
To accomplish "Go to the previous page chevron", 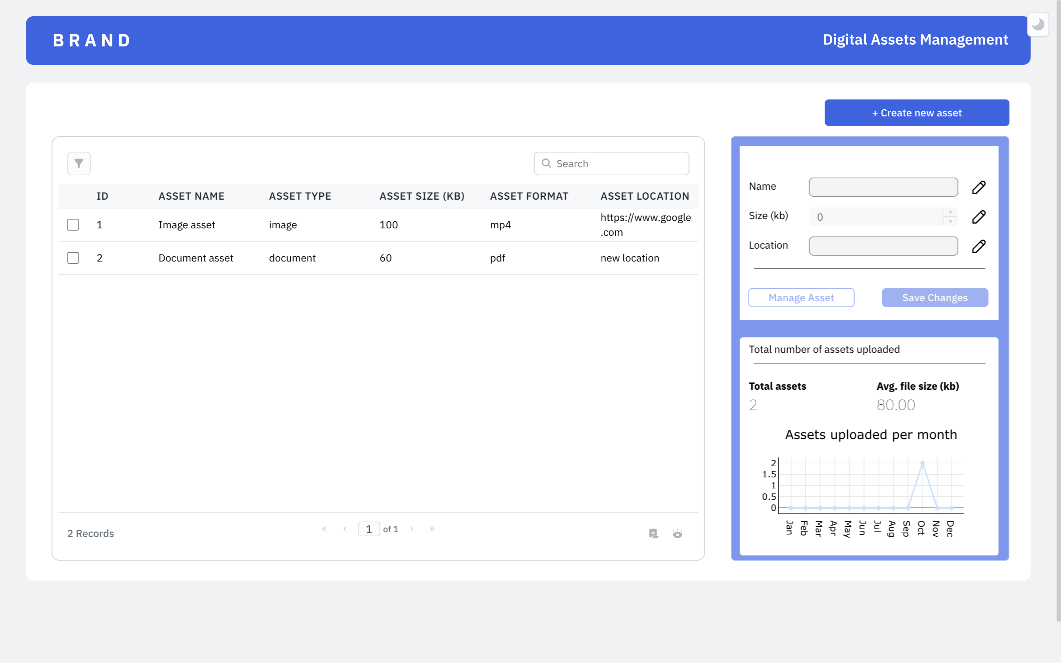I will 345,529.
